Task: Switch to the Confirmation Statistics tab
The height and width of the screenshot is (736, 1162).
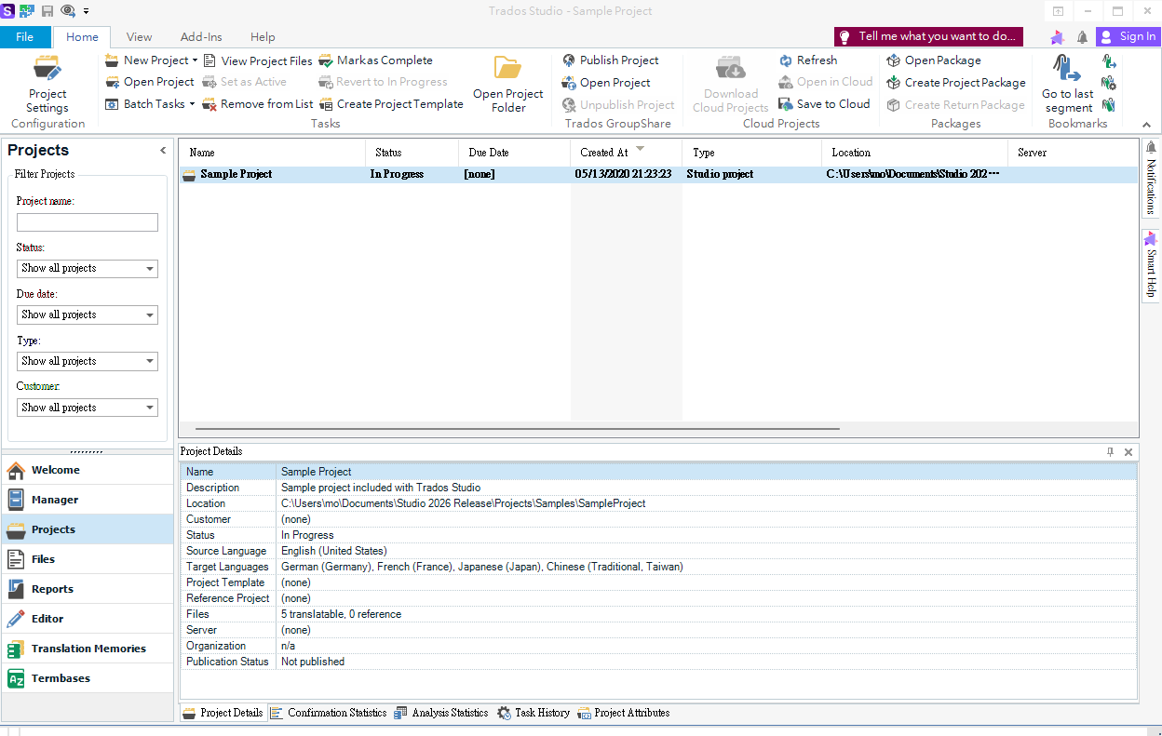Action: tap(328, 713)
